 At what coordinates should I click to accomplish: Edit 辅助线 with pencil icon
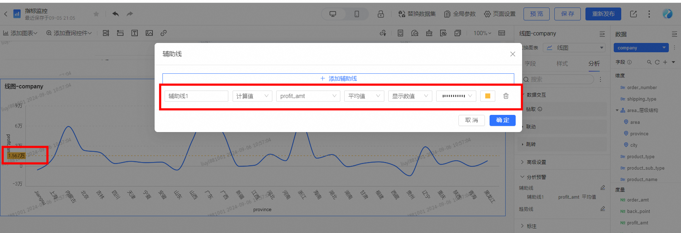603,188
